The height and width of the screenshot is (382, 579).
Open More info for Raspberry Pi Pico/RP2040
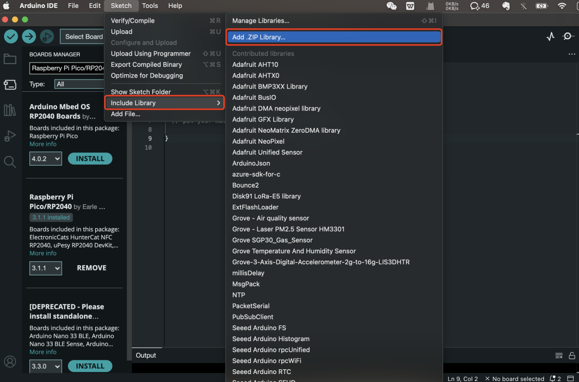43,253
